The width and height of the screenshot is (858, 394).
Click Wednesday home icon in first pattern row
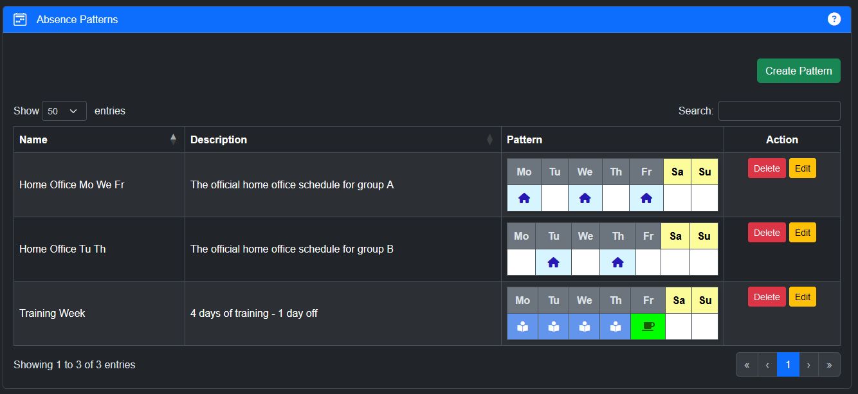point(585,198)
